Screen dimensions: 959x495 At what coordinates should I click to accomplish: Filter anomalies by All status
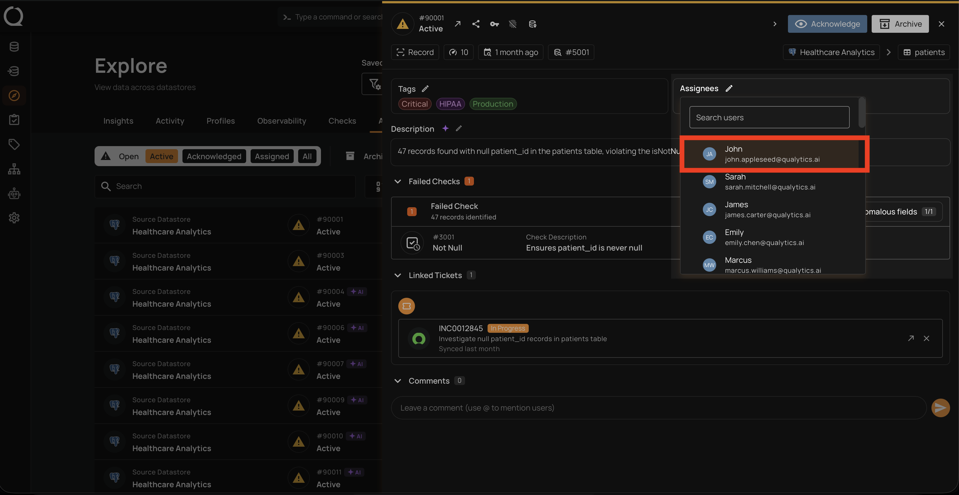point(307,156)
